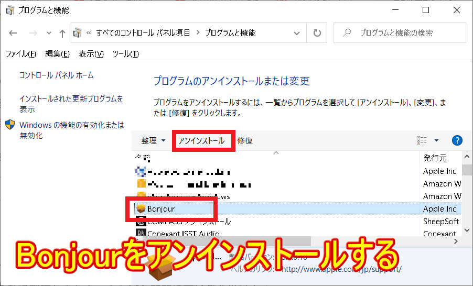Open the 表示(V) menu

(91, 54)
